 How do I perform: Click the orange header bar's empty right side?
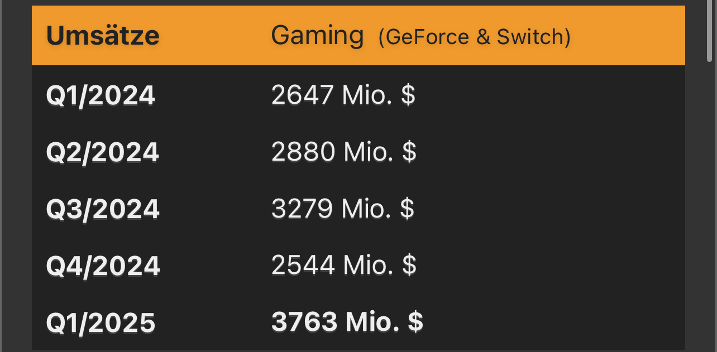pyautogui.click(x=628, y=36)
